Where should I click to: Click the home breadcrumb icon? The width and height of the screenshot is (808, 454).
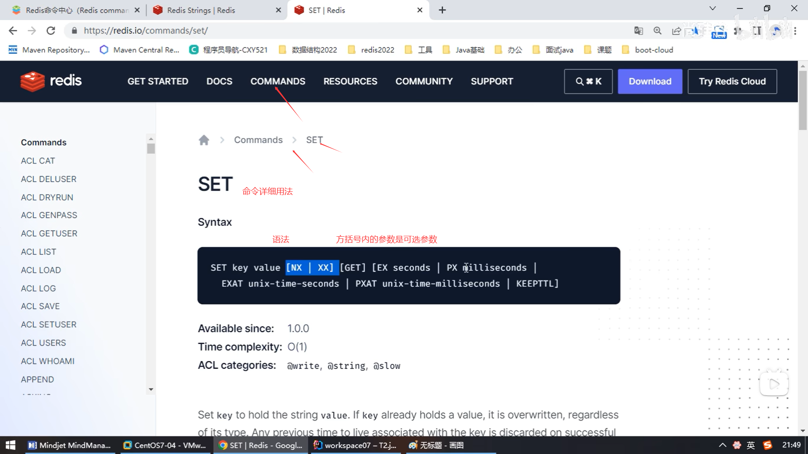[204, 140]
